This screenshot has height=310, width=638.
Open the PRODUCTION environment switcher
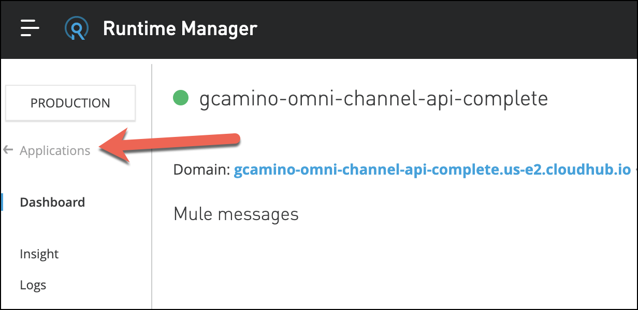[x=70, y=103]
